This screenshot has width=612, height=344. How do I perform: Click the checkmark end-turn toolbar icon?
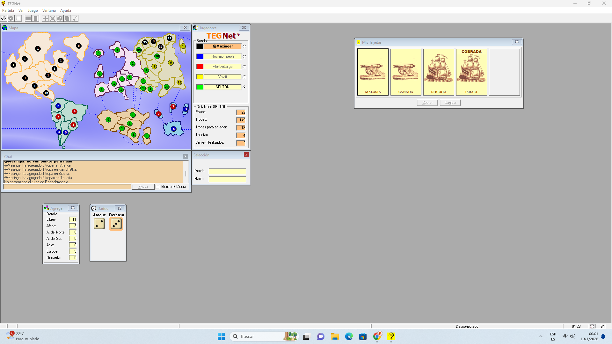click(75, 18)
